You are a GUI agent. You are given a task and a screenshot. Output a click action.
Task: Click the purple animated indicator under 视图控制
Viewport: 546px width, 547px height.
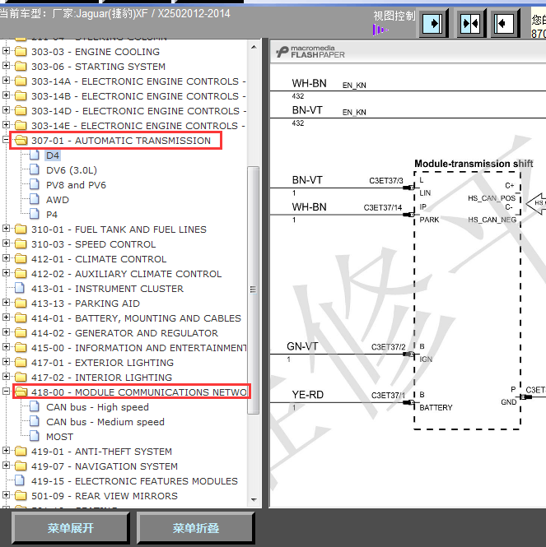[380, 30]
